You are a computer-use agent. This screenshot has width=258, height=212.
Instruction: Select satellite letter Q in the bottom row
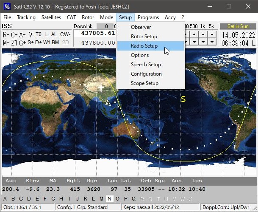click(x=133, y=198)
